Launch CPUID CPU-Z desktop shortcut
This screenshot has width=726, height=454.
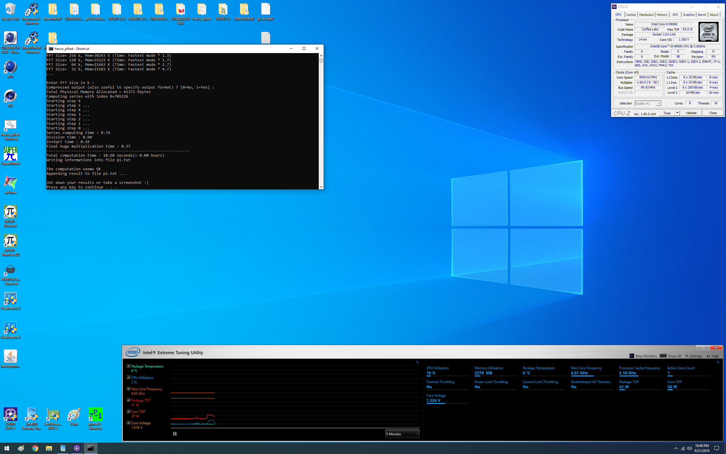click(x=10, y=418)
